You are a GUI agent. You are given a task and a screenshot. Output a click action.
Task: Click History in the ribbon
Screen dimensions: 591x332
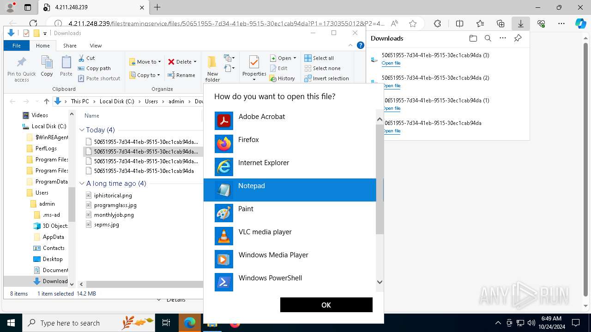point(282,78)
